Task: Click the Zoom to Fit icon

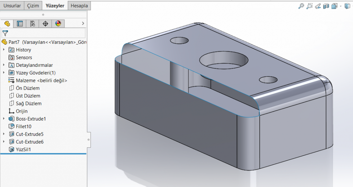Action: point(301,6)
